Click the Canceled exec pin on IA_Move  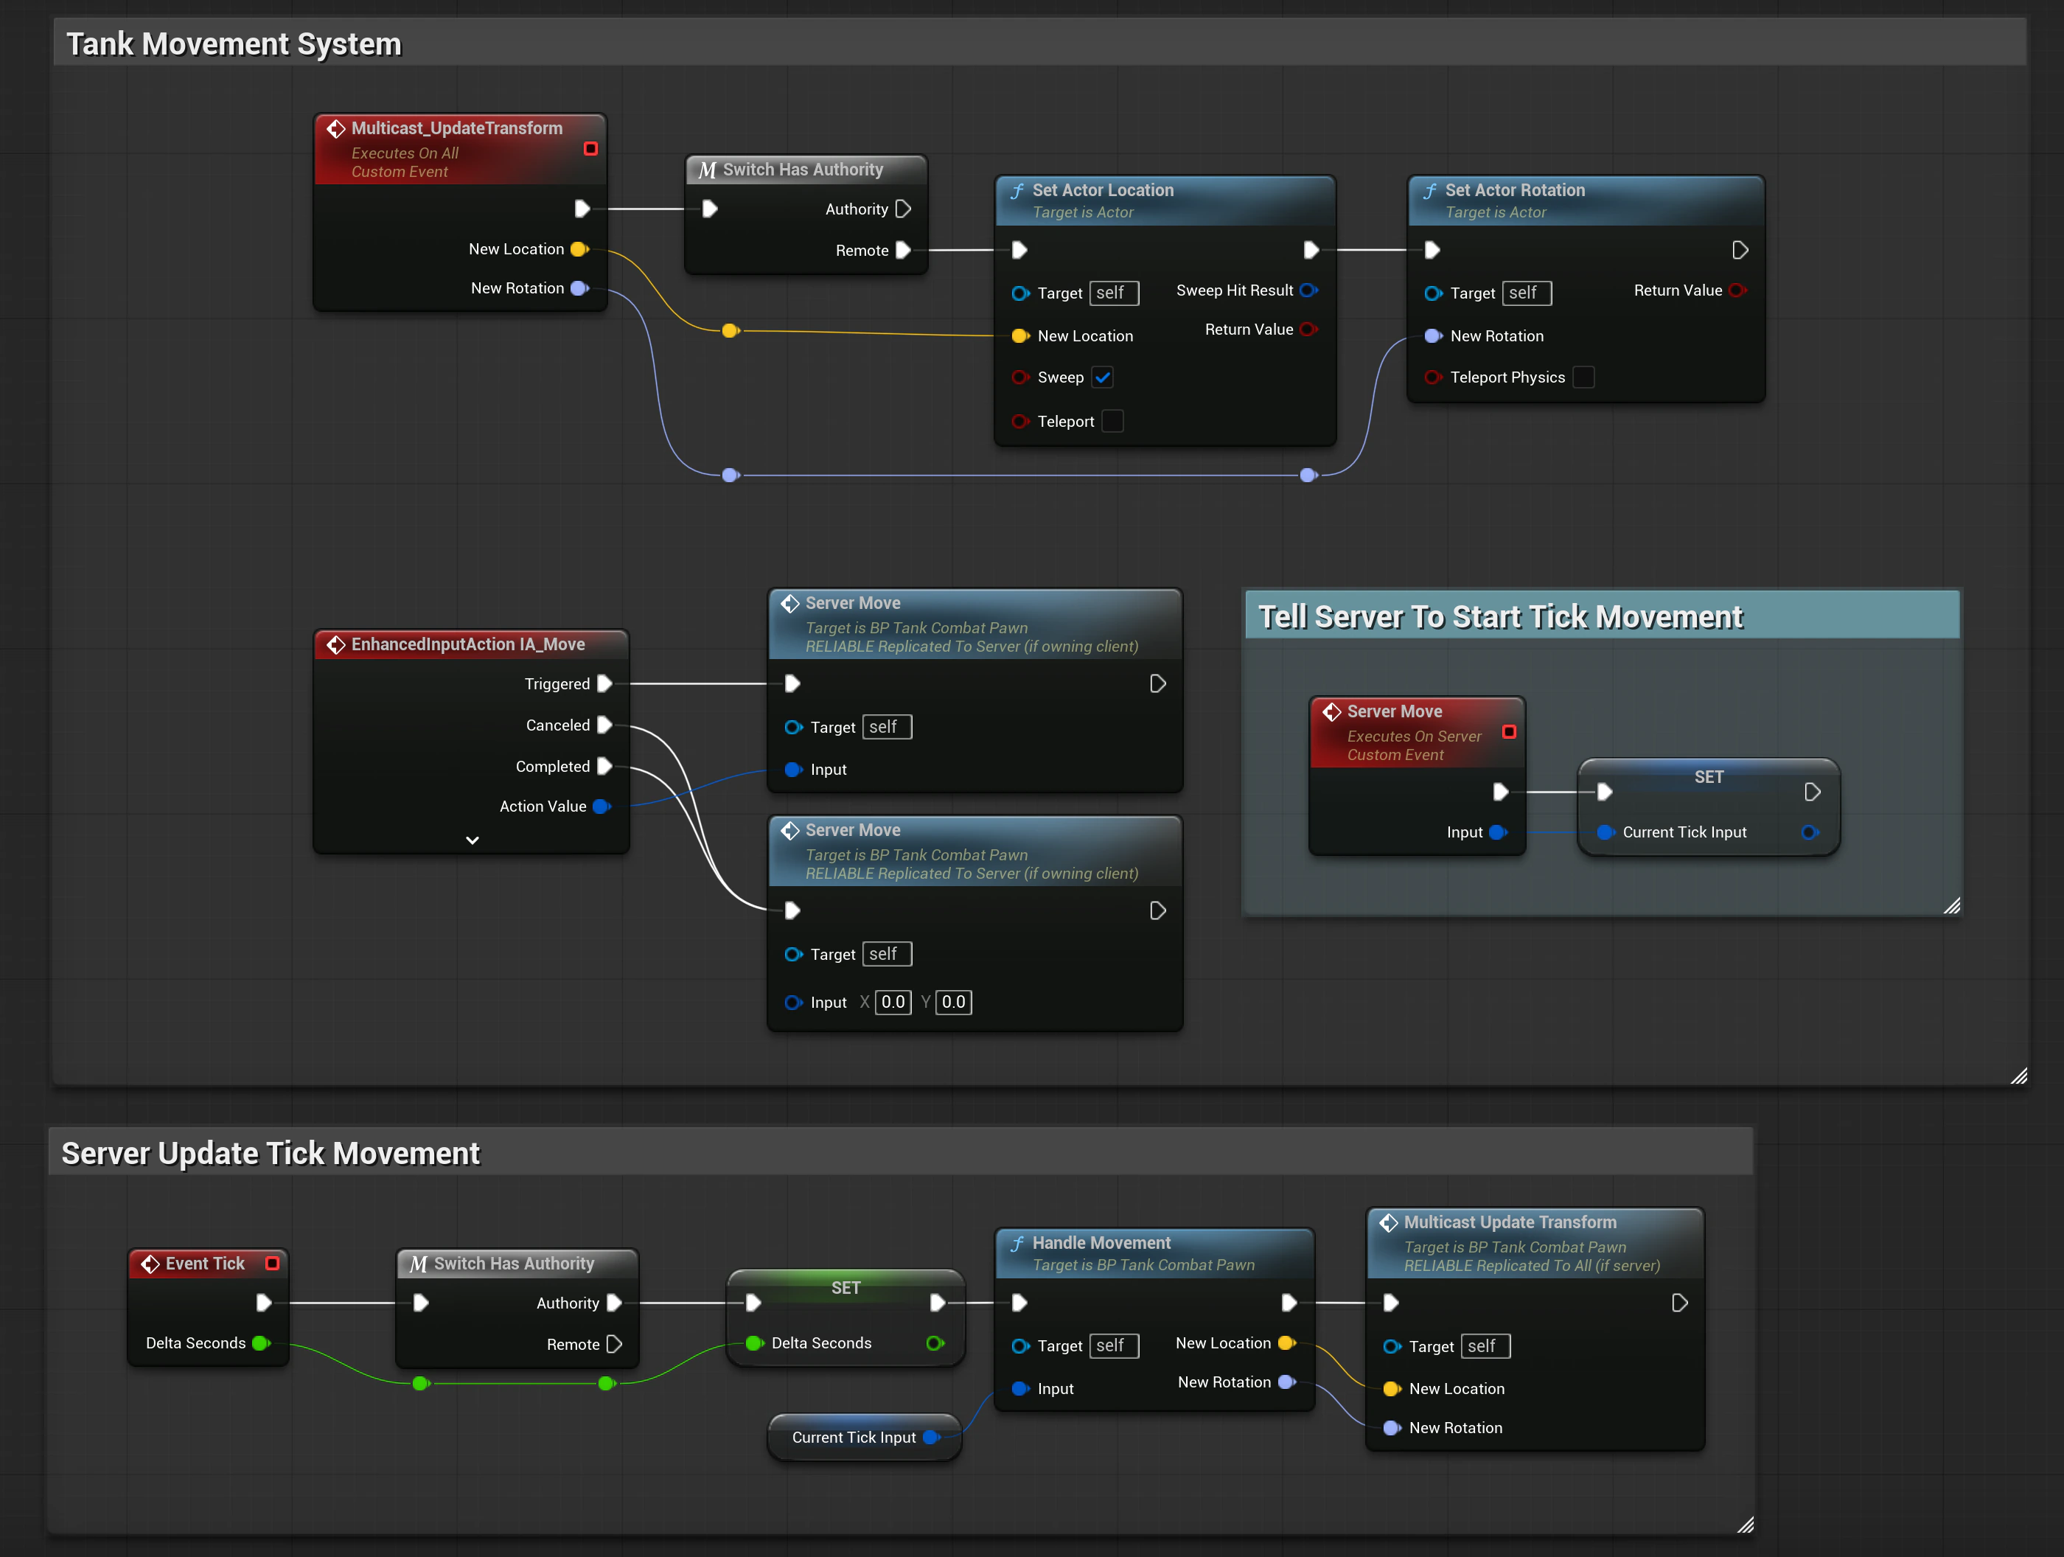point(604,725)
